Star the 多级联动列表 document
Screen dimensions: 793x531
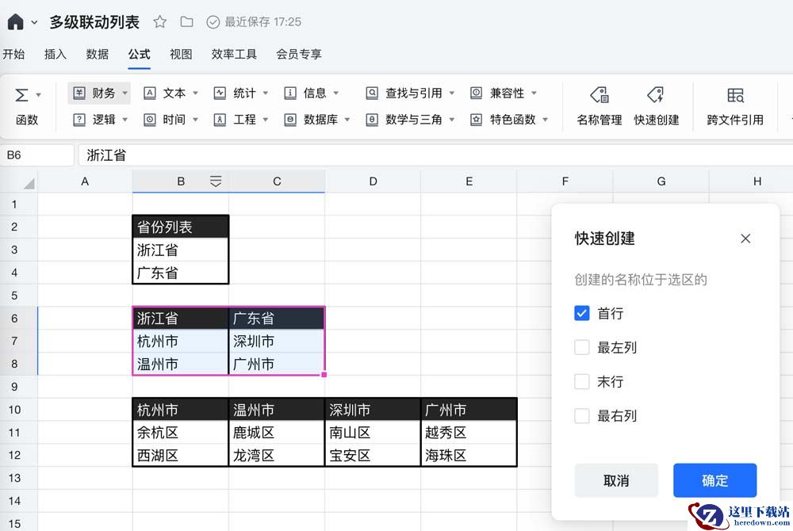click(159, 21)
